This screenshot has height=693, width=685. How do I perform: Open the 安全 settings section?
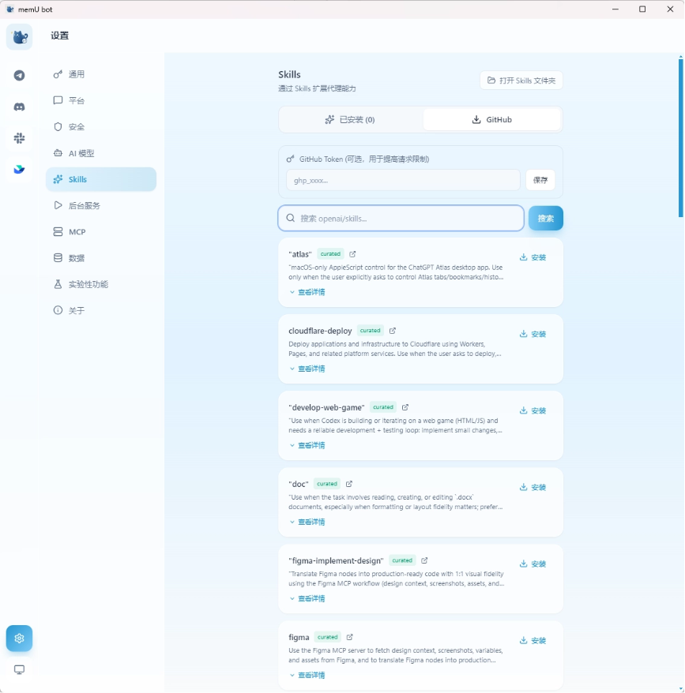[101, 127]
